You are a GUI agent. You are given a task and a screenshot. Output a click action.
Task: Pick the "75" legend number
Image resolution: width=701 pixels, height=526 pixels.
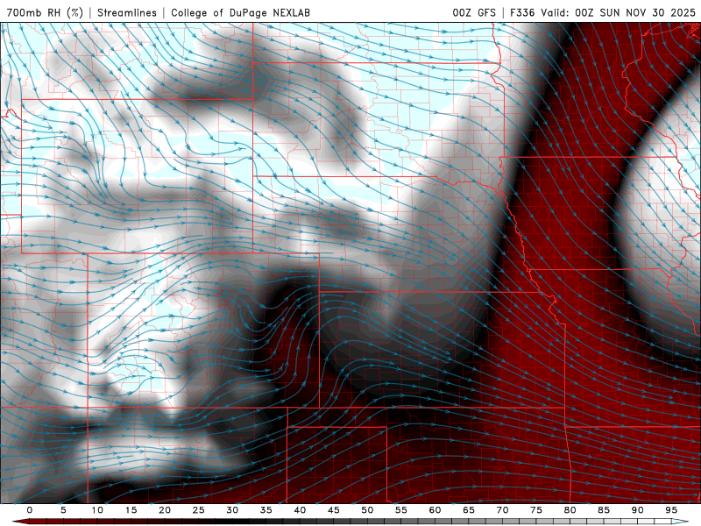point(536,510)
